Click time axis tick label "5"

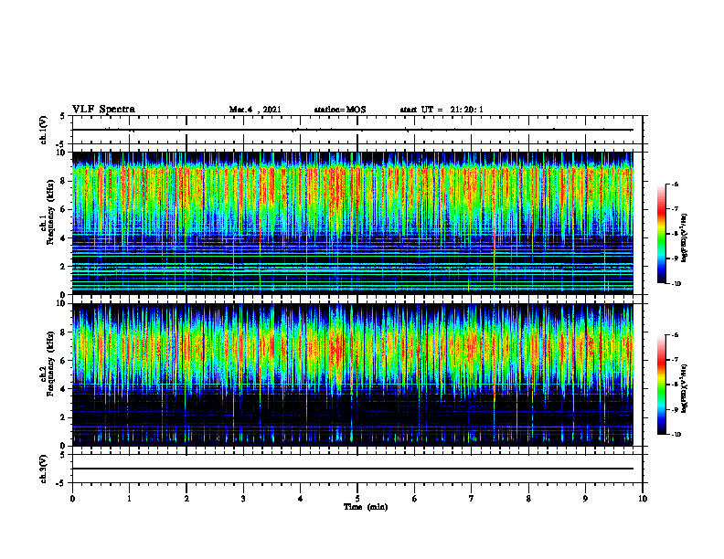[x=357, y=499]
